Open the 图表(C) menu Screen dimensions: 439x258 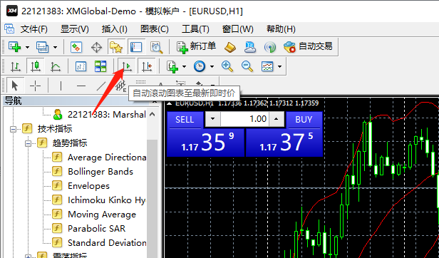pyautogui.click(x=155, y=29)
